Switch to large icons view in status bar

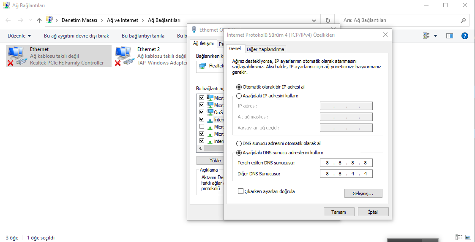[x=468, y=237]
